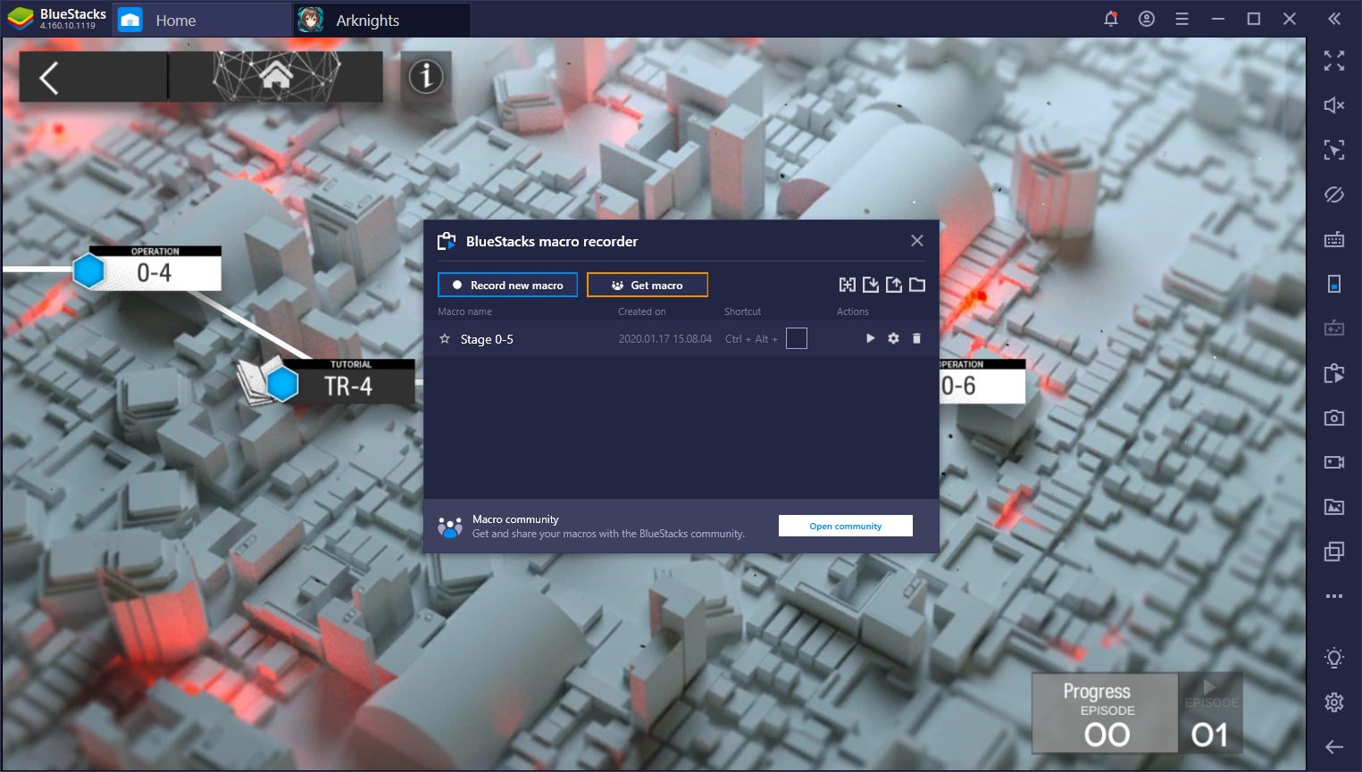Click the sidebar back arrow
Viewport: 1362px width, 772px height.
tap(1334, 747)
